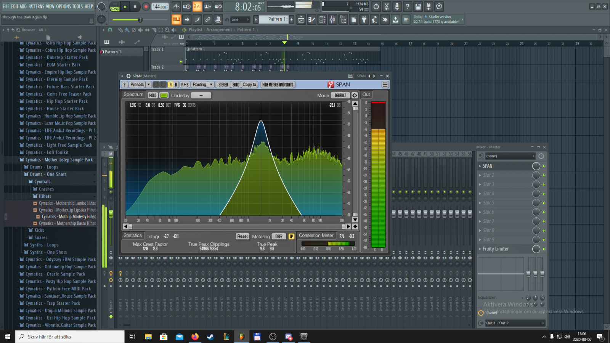Open SPAN spectrum mode settings gear
The height and width of the screenshot is (343, 610).
pos(355,95)
